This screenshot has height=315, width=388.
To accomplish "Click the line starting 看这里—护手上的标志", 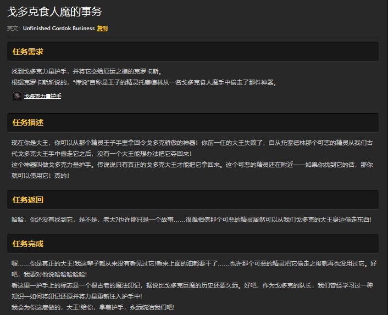I will pyautogui.click(x=192, y=291).
